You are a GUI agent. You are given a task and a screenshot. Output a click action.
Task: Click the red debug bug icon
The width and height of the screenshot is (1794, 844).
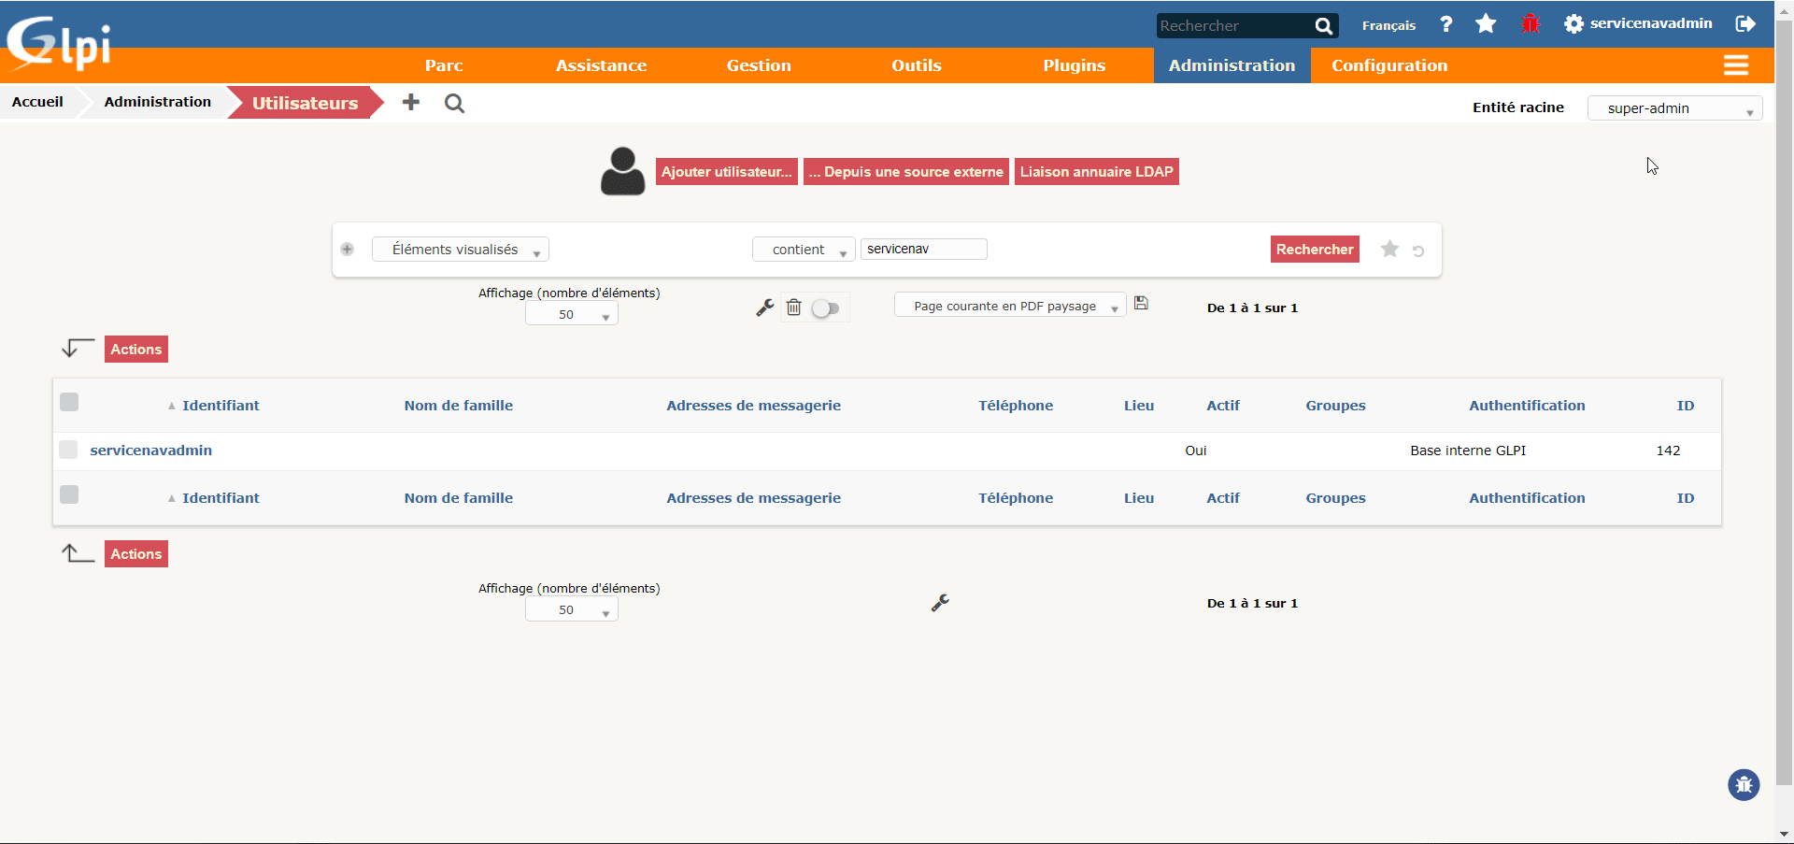coord(1531,24)
